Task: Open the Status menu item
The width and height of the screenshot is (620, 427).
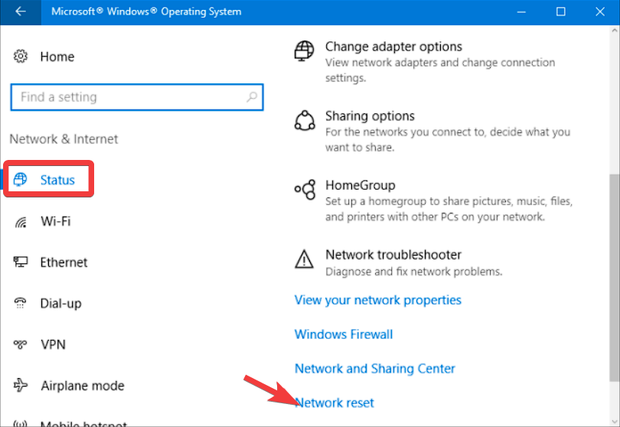Action: (57, 180)
